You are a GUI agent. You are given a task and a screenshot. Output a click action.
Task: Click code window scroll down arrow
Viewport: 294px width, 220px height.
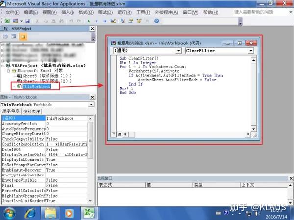[x=253, y=129]
